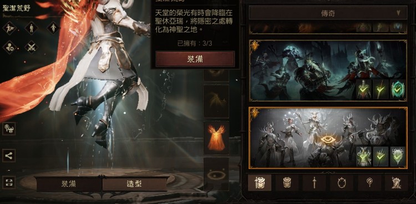Toggle fullscreen view with the arrows icon
This screenshot has height=204, width=416.
(x=9, y=182)
